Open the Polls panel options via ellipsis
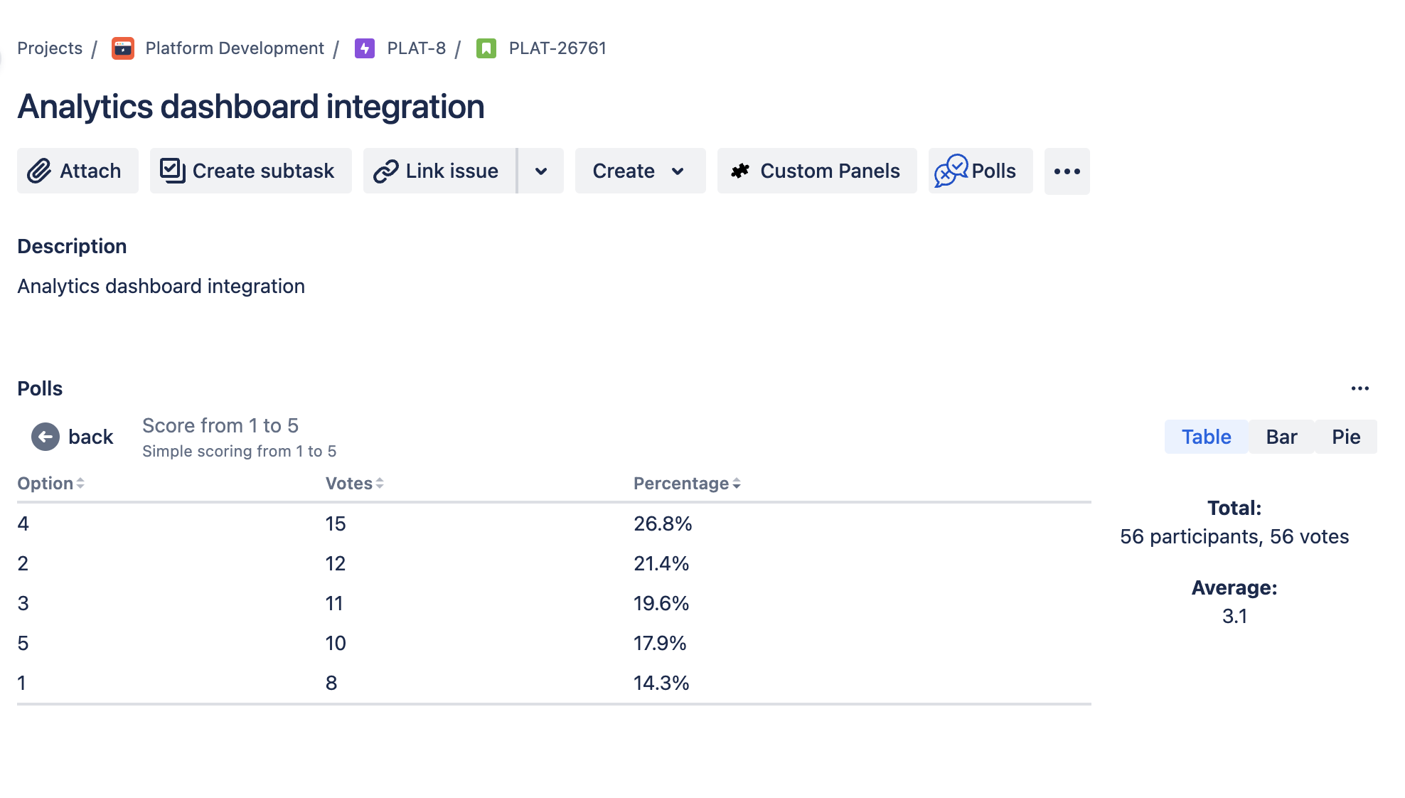The width and height of the screenshot is (1405, 798). click(x=1360, y=388)
